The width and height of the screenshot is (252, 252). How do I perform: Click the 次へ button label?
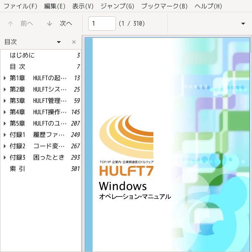click(x=66, y=24)
